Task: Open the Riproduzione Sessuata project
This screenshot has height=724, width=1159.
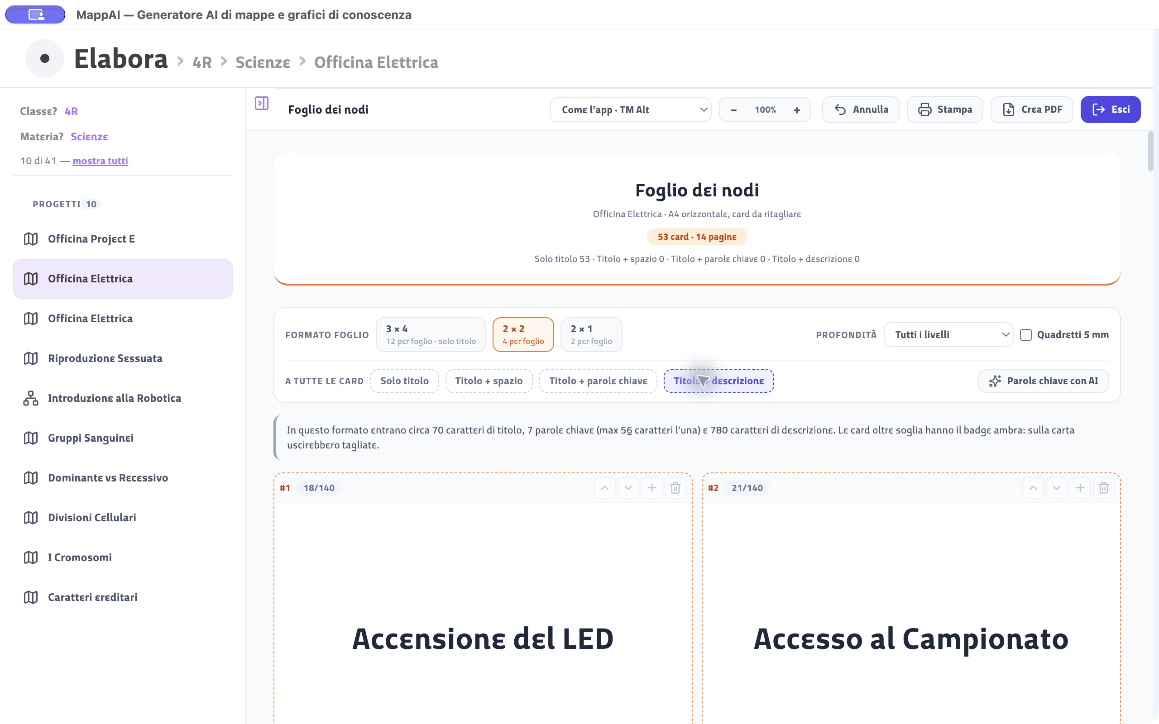Action: (123, 358)
